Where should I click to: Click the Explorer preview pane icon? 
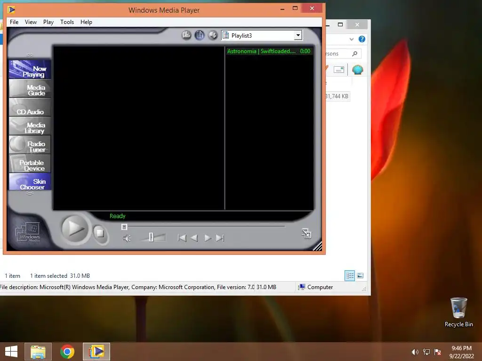[x=339, y=70]
